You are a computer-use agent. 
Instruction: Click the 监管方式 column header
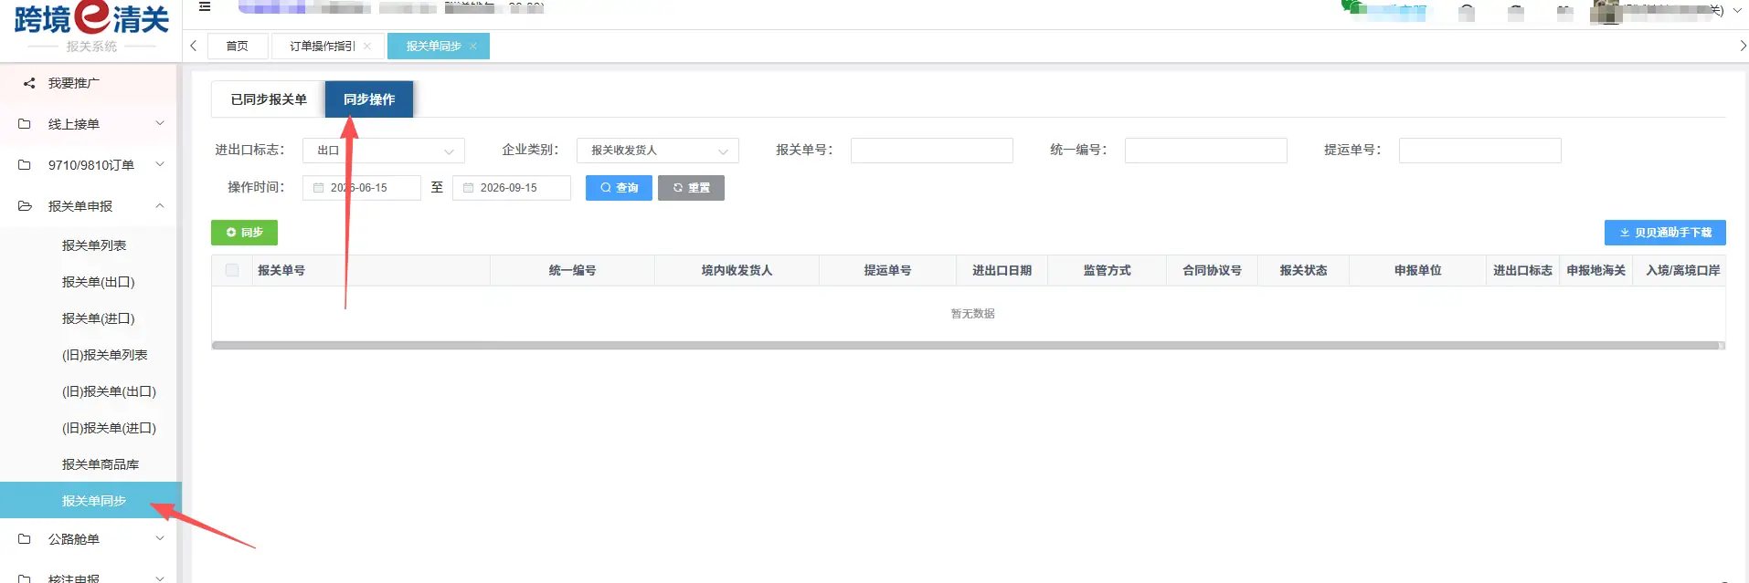tap(1108, 270)
